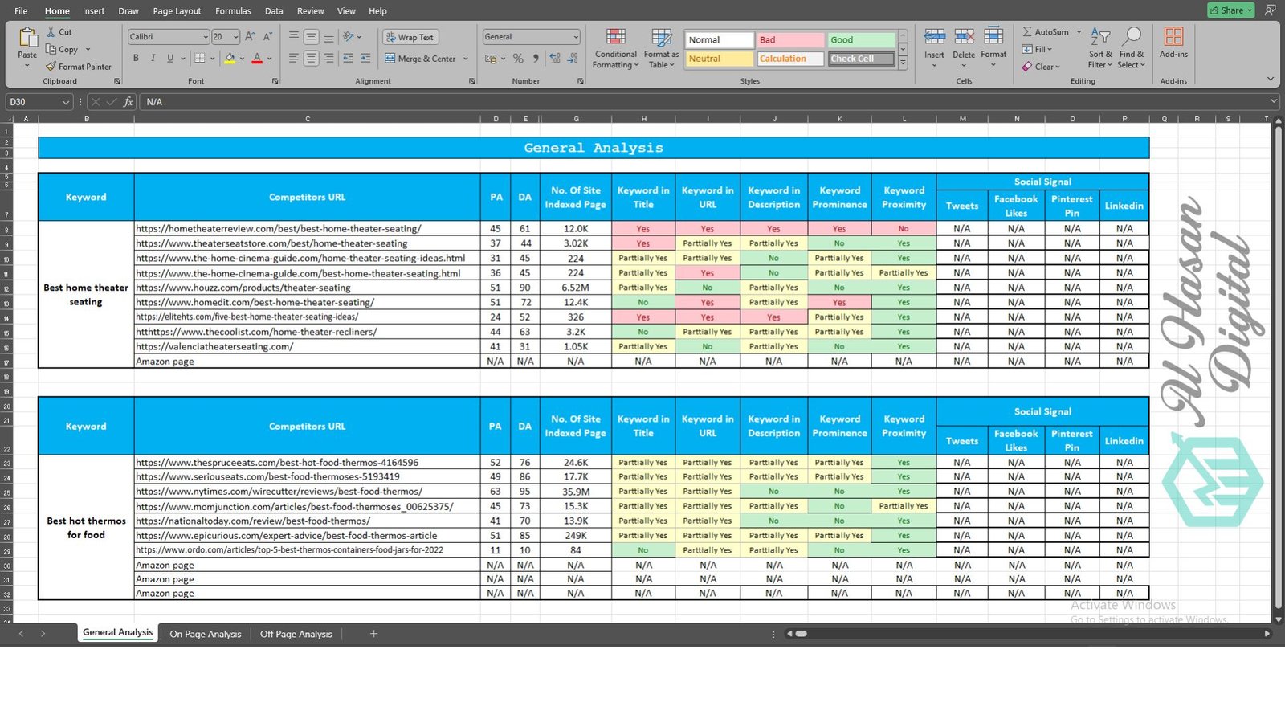Switch to the Page Layout tab
This screenshot has height=723, width=1285.
(x=177, y=11)
